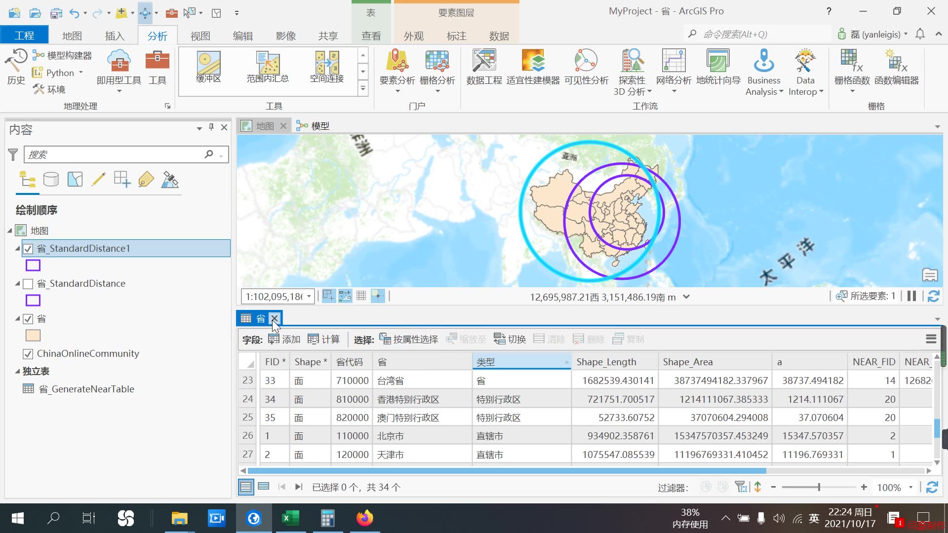Switch to the 视图 ribbon tab
The width and height of the screenshot is (948, 533).
(200, 35)
